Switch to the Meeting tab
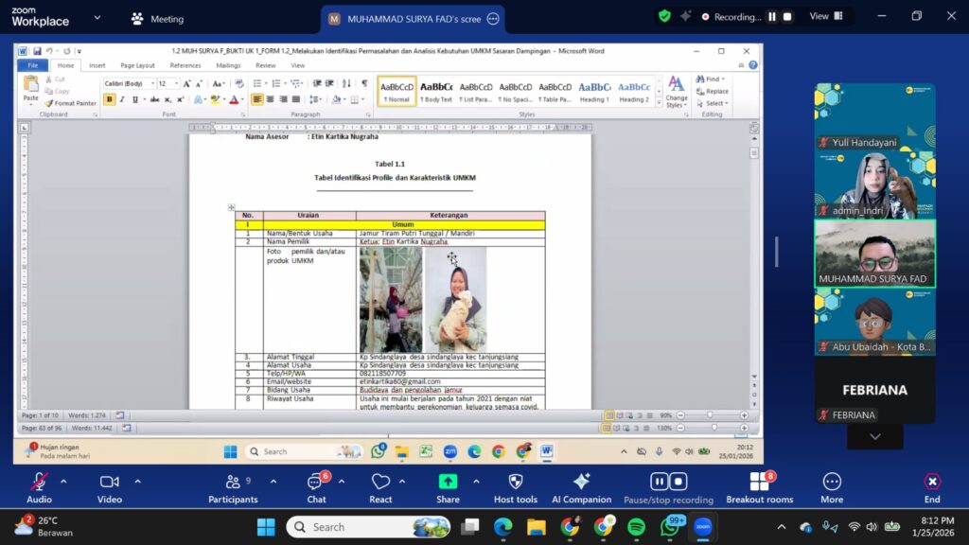Viewport: 969px width, 545px height. tap(157, 19)
